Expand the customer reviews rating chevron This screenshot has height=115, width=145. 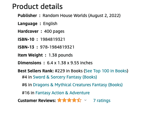coord(85,100)
